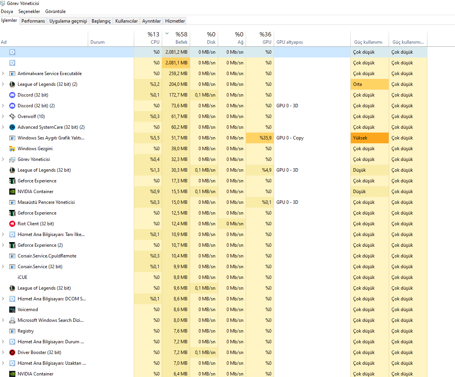Expand Advanced SystemCare (32 bit) (2)
Screen dimensions: 455x377
[3, 127]
